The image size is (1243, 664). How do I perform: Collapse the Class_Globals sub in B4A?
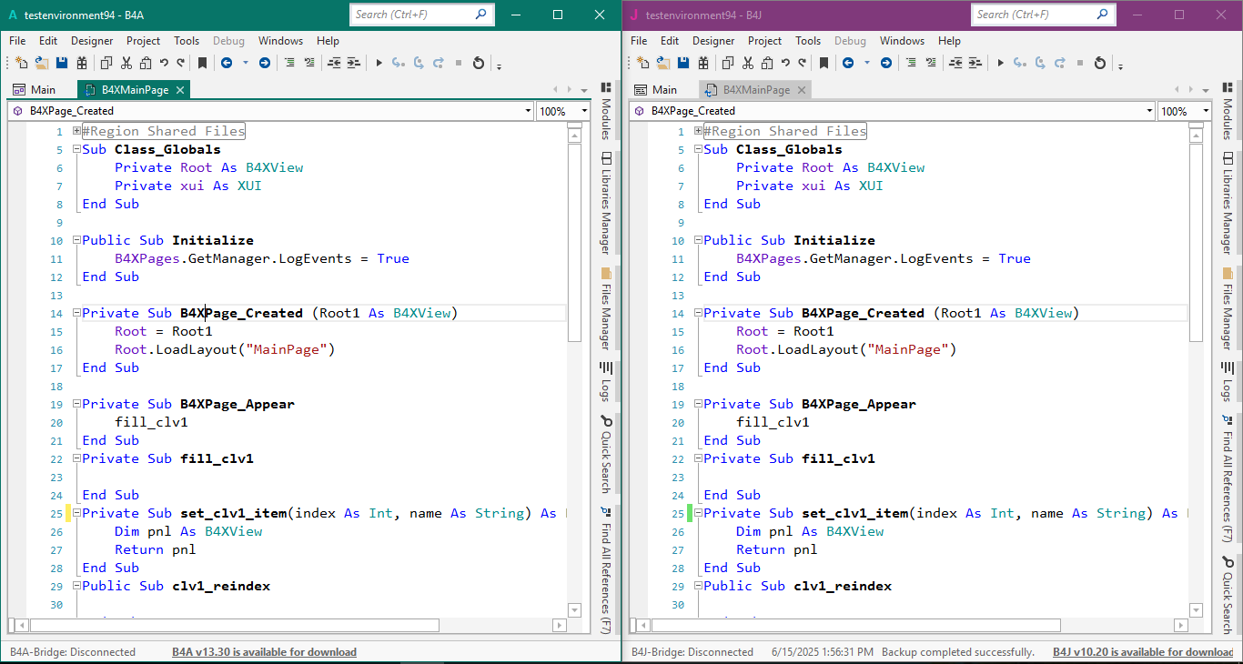click(x=76, y=149)
